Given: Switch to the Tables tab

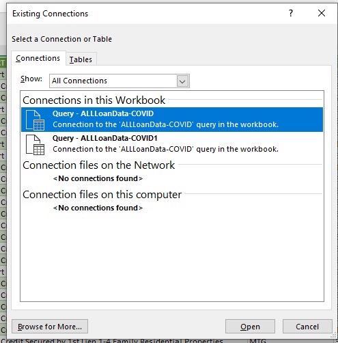Looking at the screenshot, I should [x=81, y=59].
